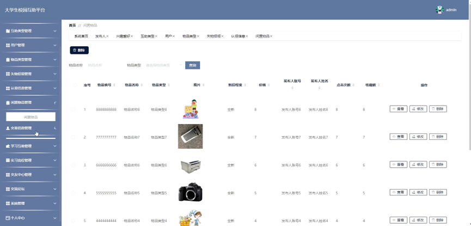The height and width of the screenshot is (226, 471).
Task: Select the 闲置物品 submenu item in sidebar
Action: pos(30,117)
